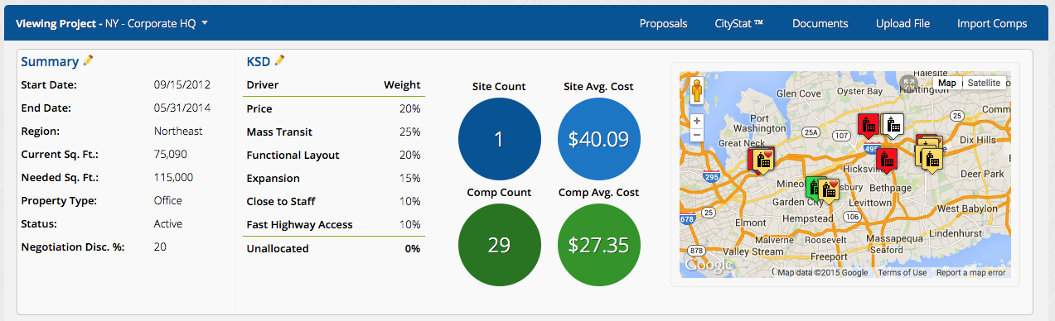Open Terms of Use map link
This screenshot has width=1055, height=321.
(903, 273)
